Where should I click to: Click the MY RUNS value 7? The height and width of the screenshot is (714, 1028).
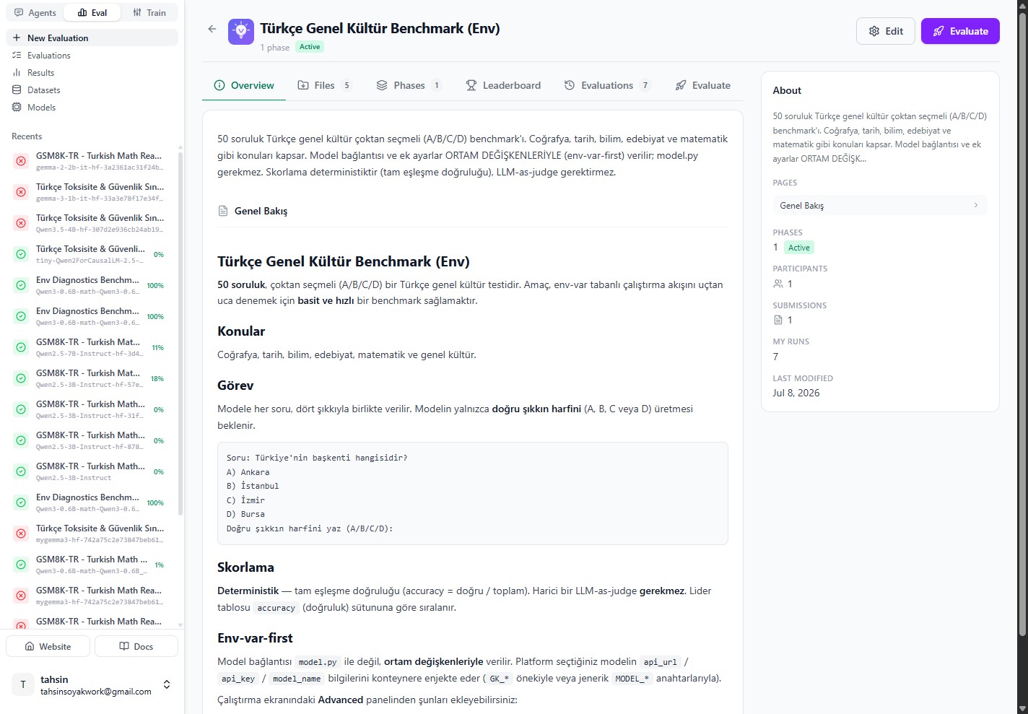[775, 357]
